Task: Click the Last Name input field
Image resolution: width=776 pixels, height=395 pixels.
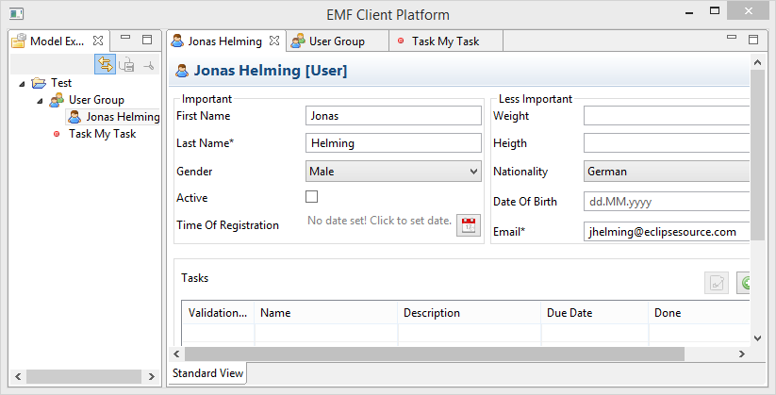Action: (x=393, y=143)
